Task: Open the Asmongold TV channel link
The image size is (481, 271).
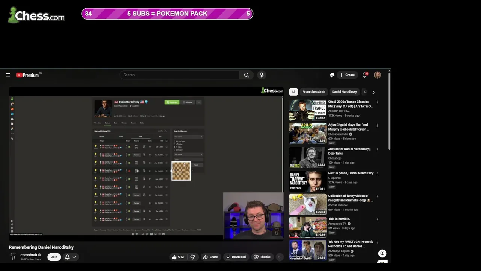Action: [x=337, y=224]
